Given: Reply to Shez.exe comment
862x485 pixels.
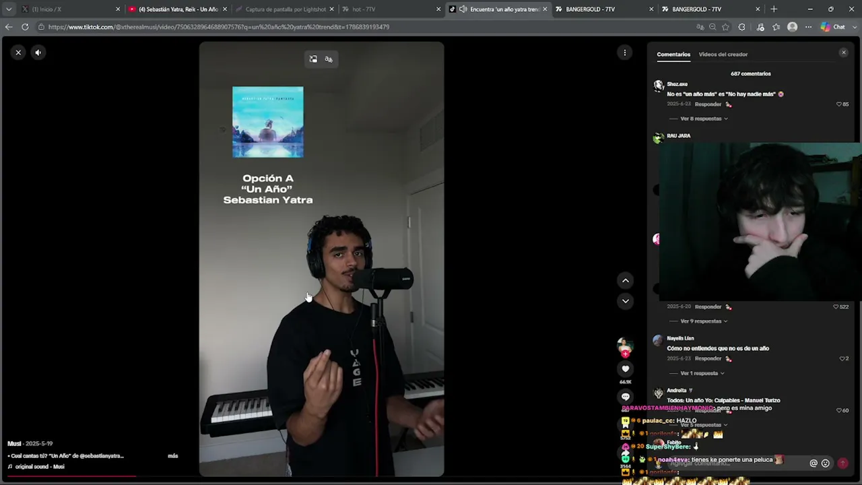Looking at the screenshot, I should [708, 104].
